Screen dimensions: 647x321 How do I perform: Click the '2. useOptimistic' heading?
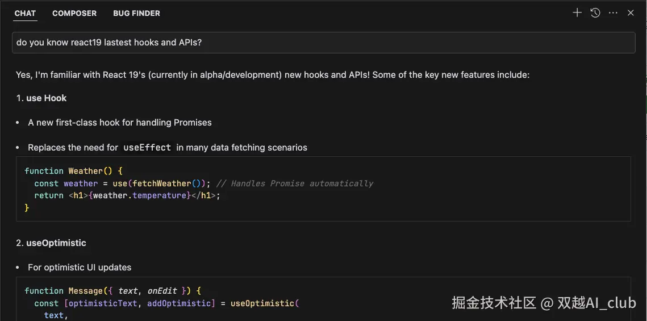(x=51, y=243)
